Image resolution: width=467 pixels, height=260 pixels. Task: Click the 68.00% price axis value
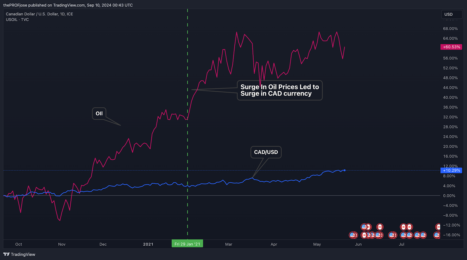pyautogui.click(x=450, y=29)
